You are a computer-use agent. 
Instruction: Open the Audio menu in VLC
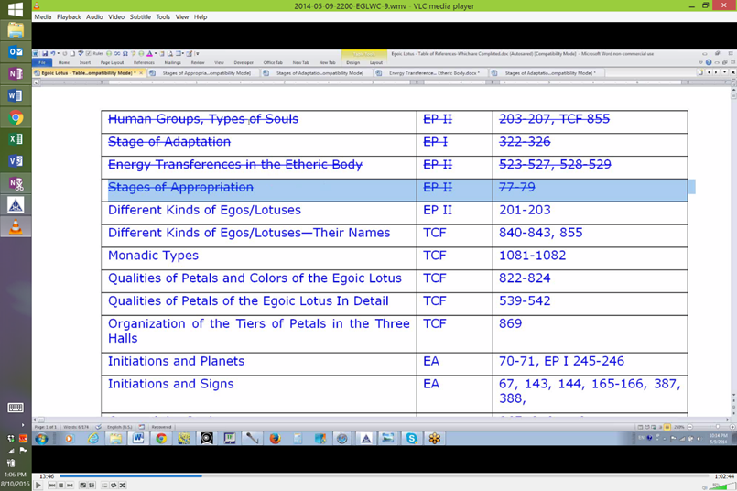pyautogui.click(x=94, y=17)
